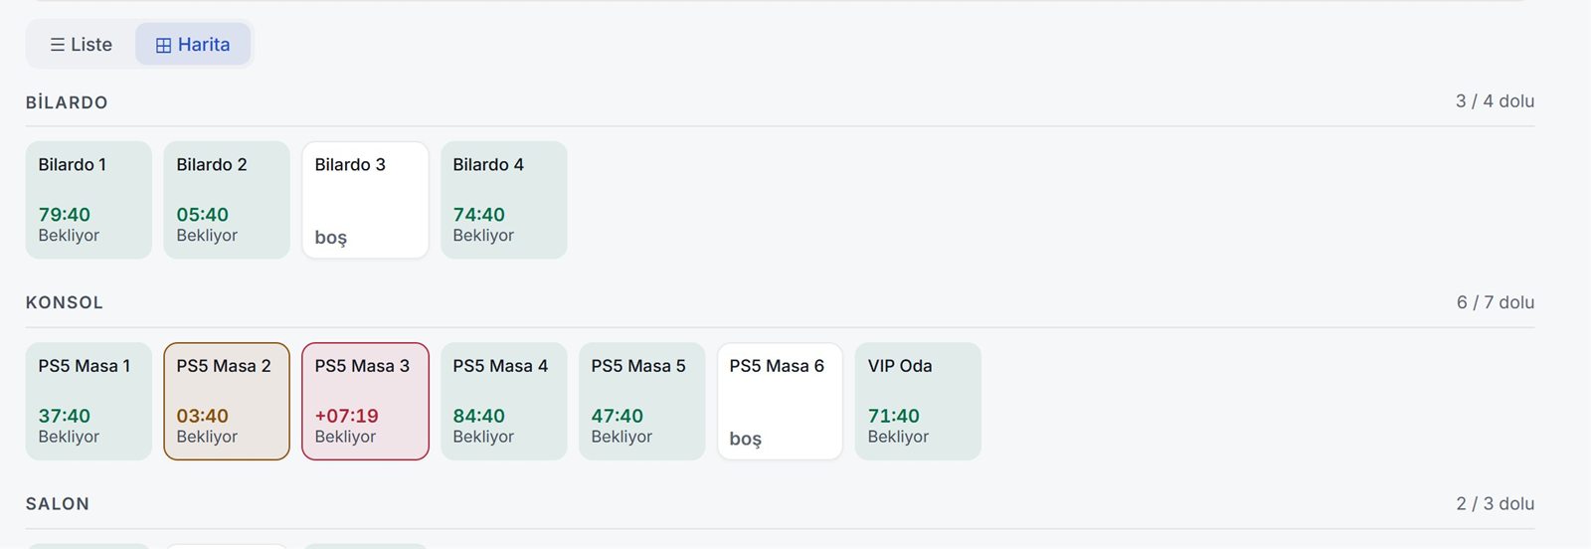Click the 6 / 7 dolu counter
The image size is (1591, 549).
coord(1496,302)
